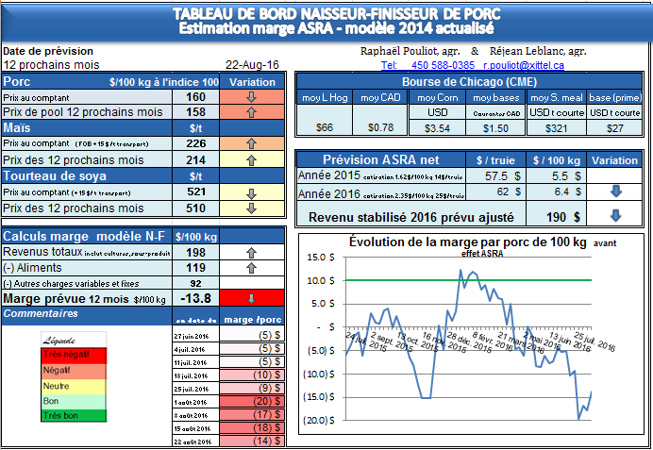Click the red down arrow beside Marge prévue
Image resolution: width=653 pixels, height=450 pixels.
pyautogui.click(x=250, y=298)
